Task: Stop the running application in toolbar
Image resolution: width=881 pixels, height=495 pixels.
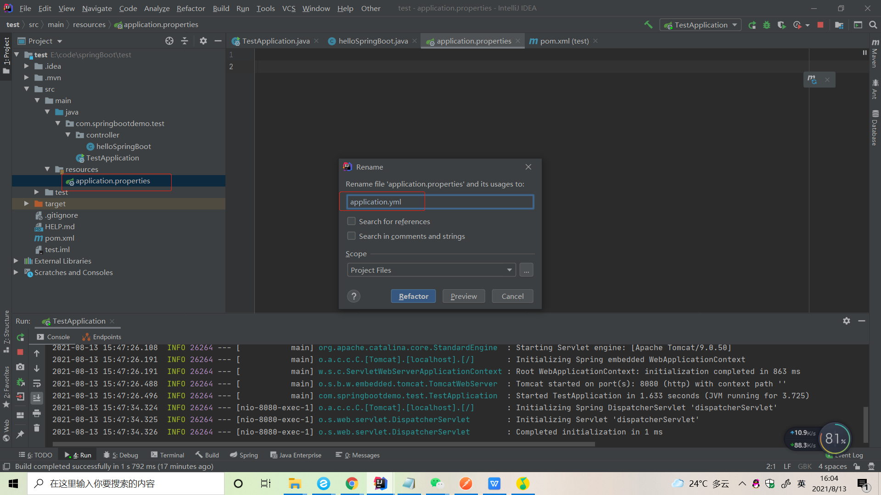Action: [x=820, y=25]
